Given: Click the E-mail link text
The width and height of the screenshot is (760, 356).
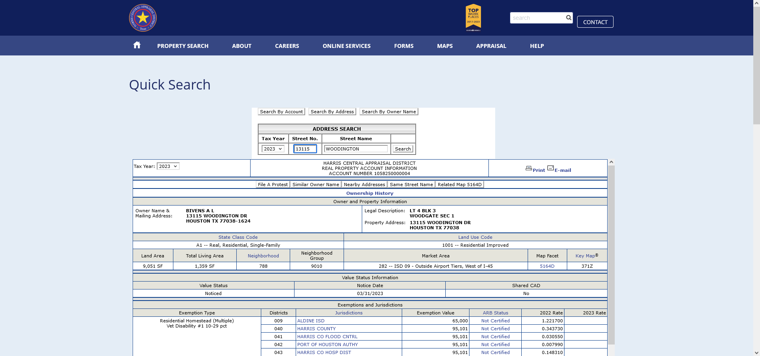Looking at the screenshot, I should [x=563, y=170].
